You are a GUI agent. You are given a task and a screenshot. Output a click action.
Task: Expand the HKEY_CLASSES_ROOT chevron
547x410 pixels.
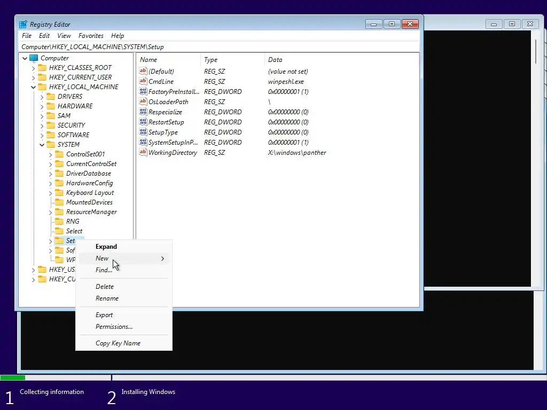click(x=34, y=68)
